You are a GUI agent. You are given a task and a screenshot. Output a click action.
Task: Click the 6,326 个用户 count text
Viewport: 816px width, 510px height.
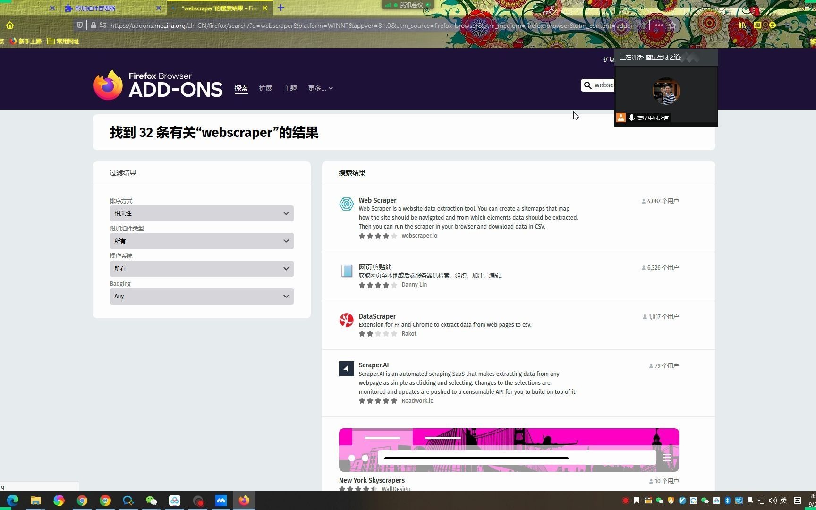click(x=663, y=268)
